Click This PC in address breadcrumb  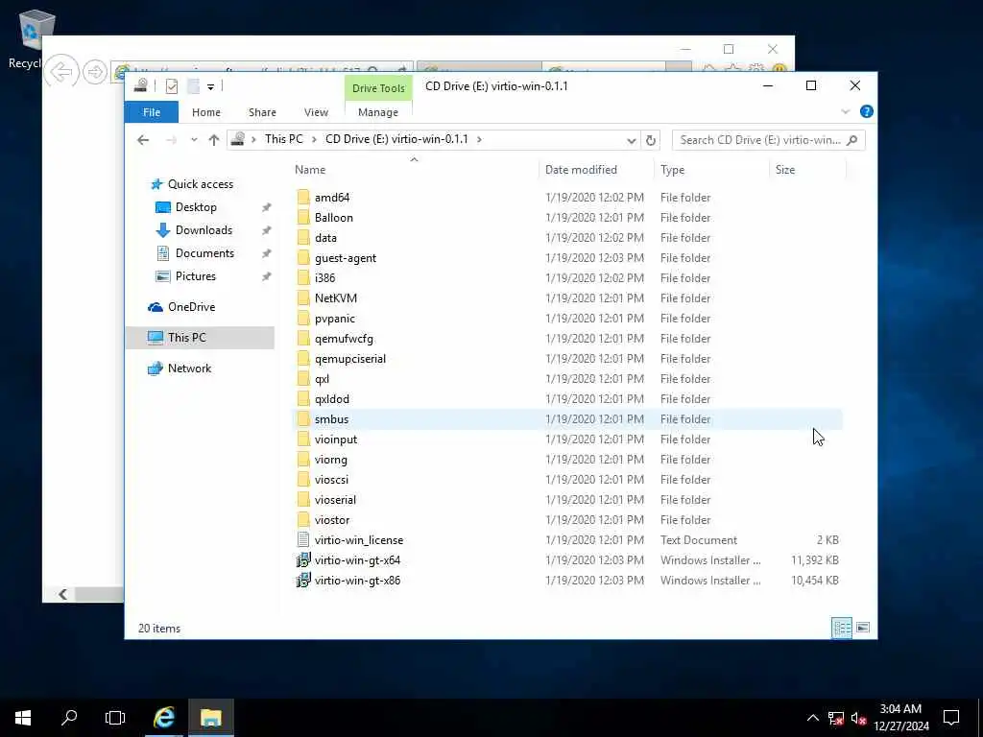click(x=283, y=139)
